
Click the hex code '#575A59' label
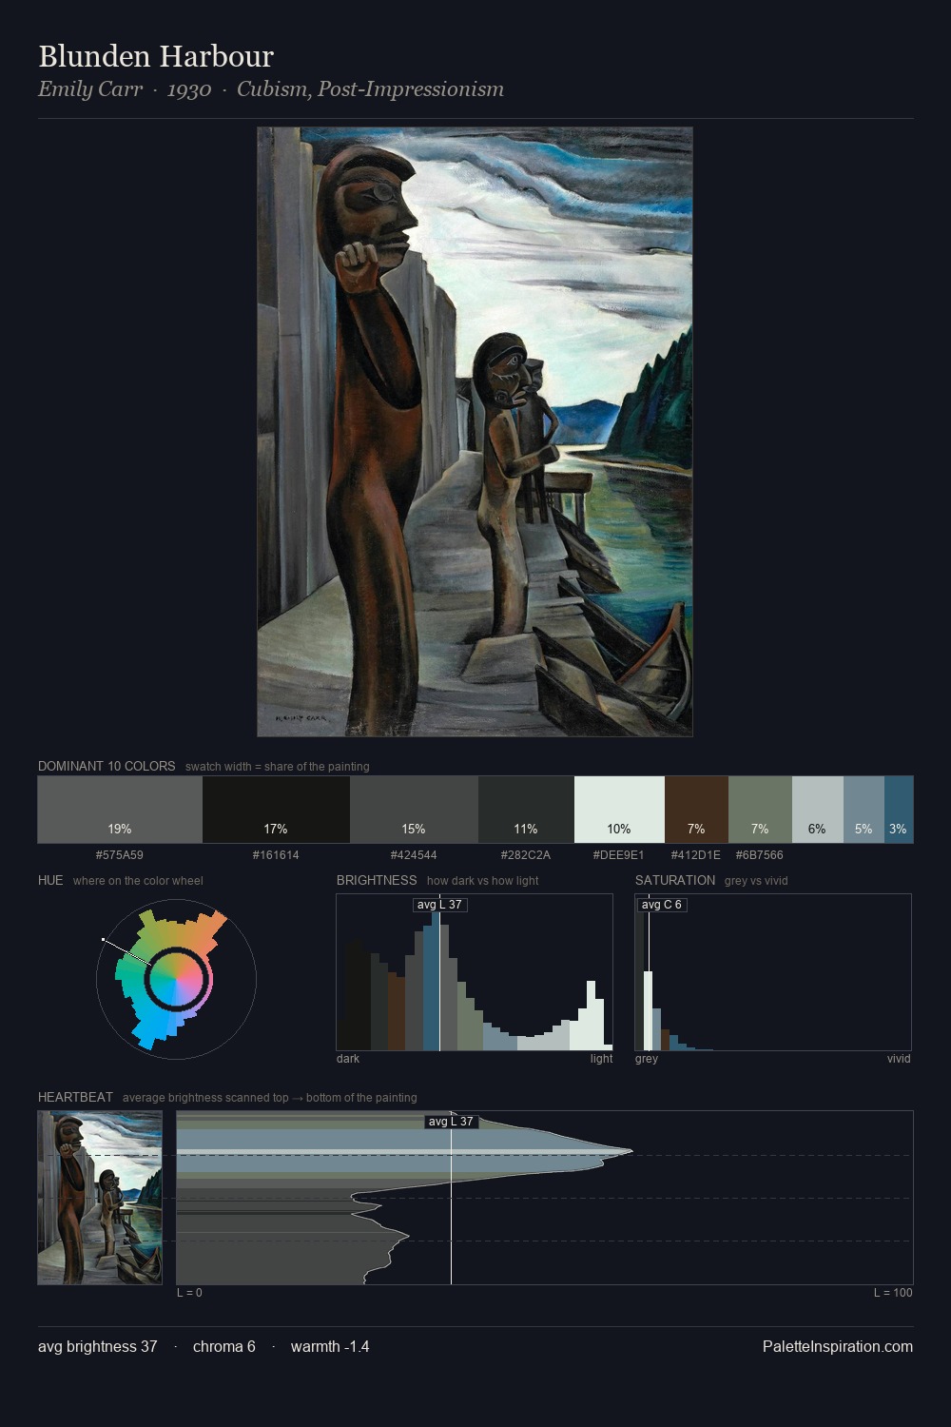tap(120, 855)
